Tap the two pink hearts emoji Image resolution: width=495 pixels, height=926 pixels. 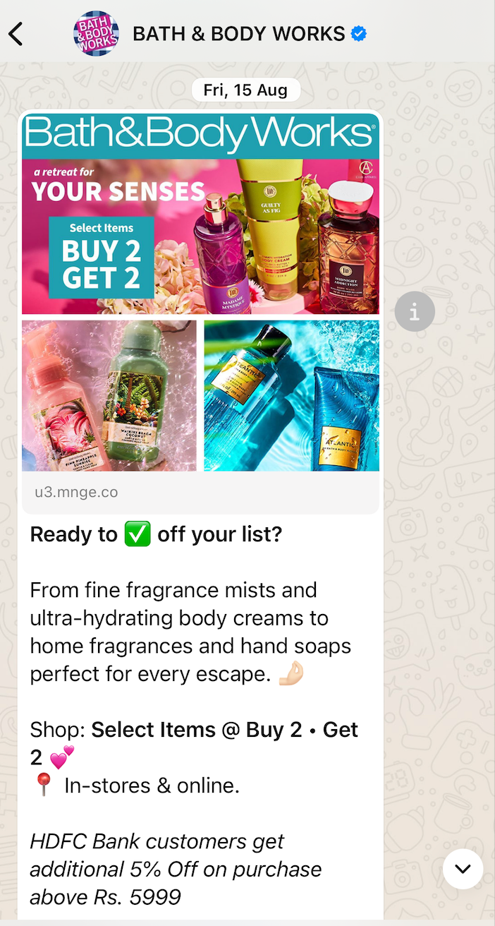[62, 757]
